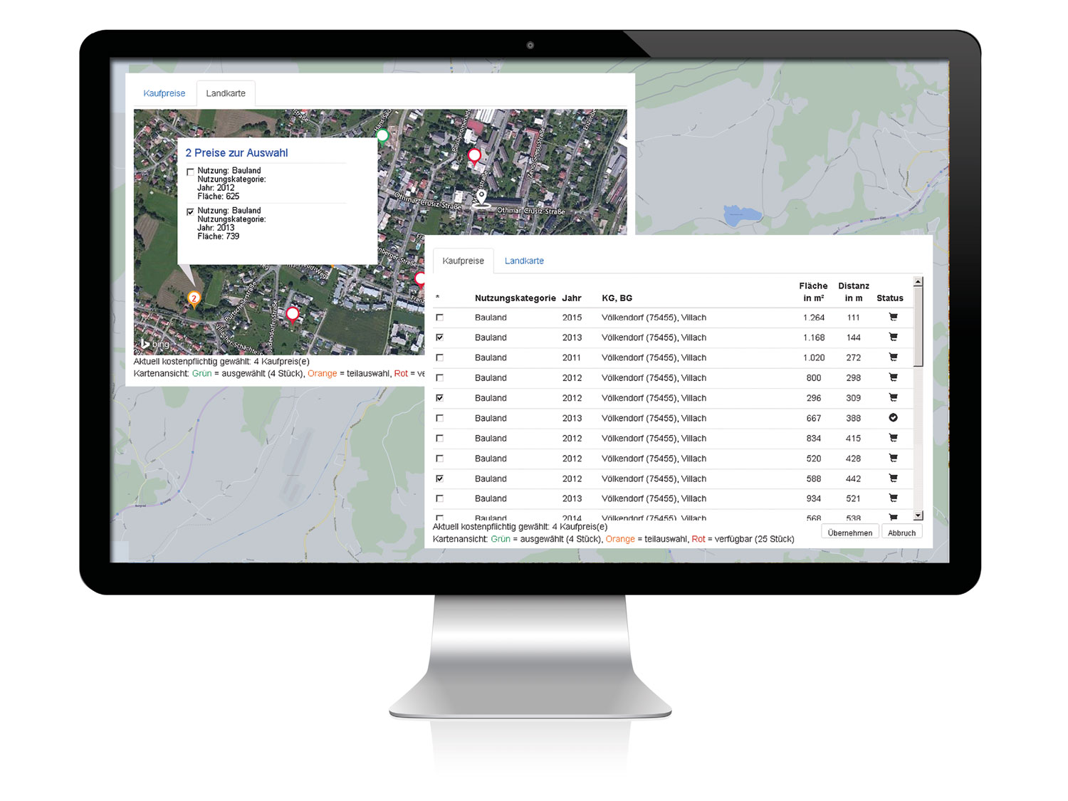
Task: Click the scroll-up arrow of the price table
Action: point(918,282)
